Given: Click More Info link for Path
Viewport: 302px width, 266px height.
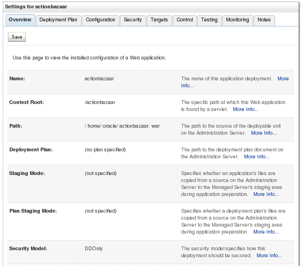Looking at the screenshot, I should tap(264, 133).
